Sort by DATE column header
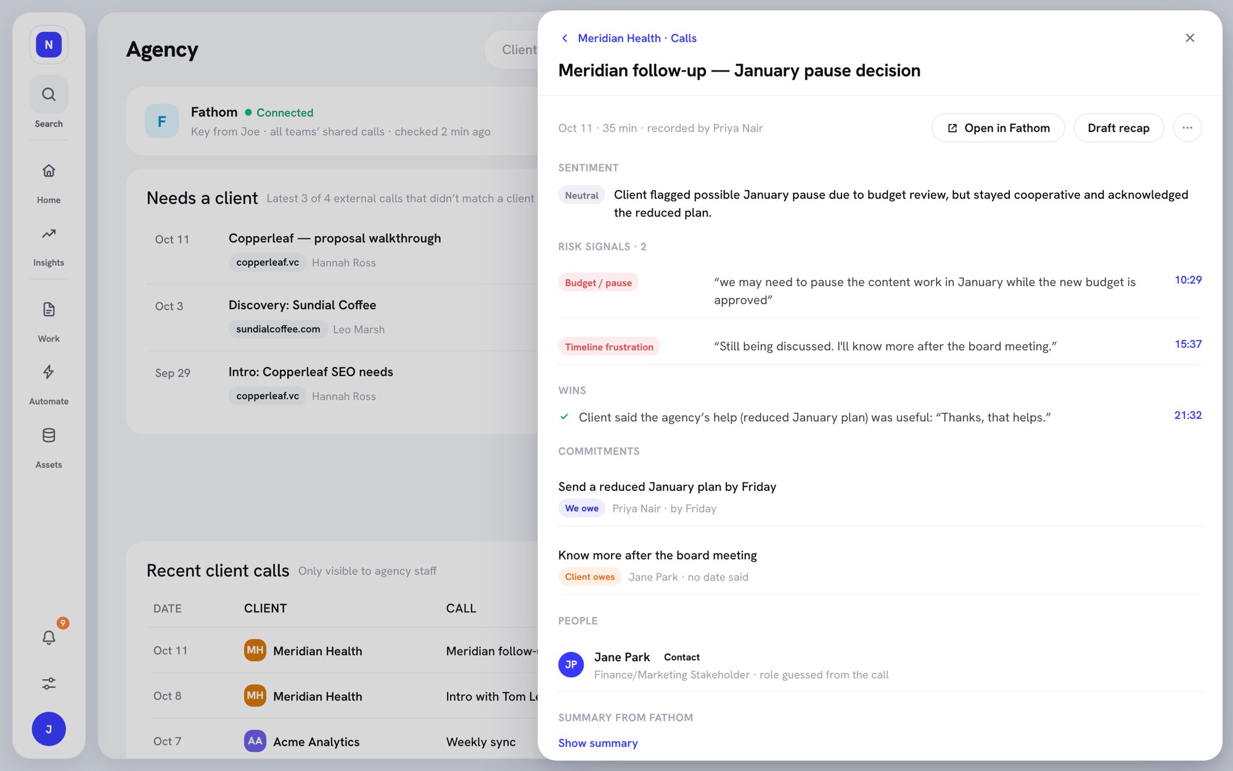This screenshot has width=1233, height=771. pyautogui.click(x=167, y=608)
